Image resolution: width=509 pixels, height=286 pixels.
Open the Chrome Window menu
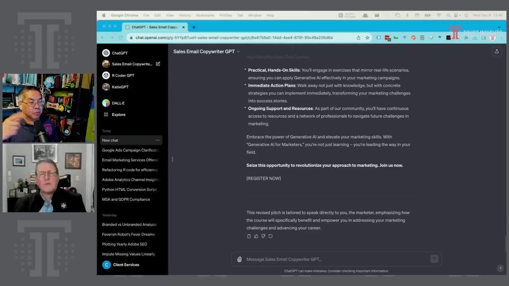point(255,15)
